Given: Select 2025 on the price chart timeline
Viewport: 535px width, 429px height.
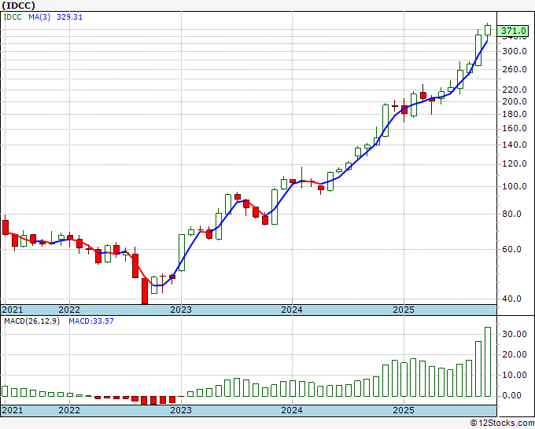Looking at the screenshot, I should pos(404,310).
